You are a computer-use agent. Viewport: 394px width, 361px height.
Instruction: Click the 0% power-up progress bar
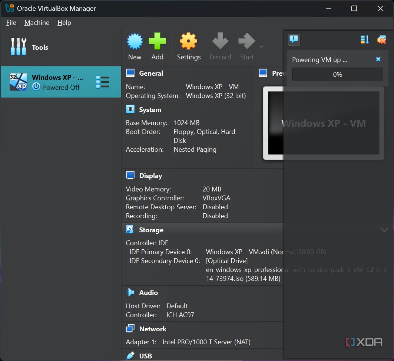coord(337,74)
